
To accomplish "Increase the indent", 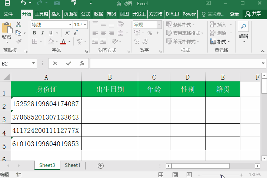I will (x=103, y=41).
